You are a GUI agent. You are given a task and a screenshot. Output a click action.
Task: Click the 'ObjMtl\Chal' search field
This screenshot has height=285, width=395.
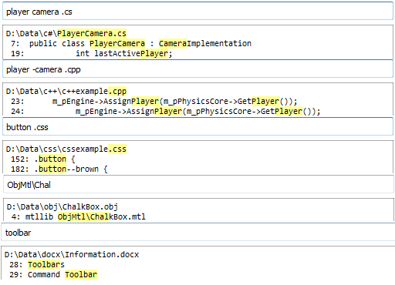(198, 185)
